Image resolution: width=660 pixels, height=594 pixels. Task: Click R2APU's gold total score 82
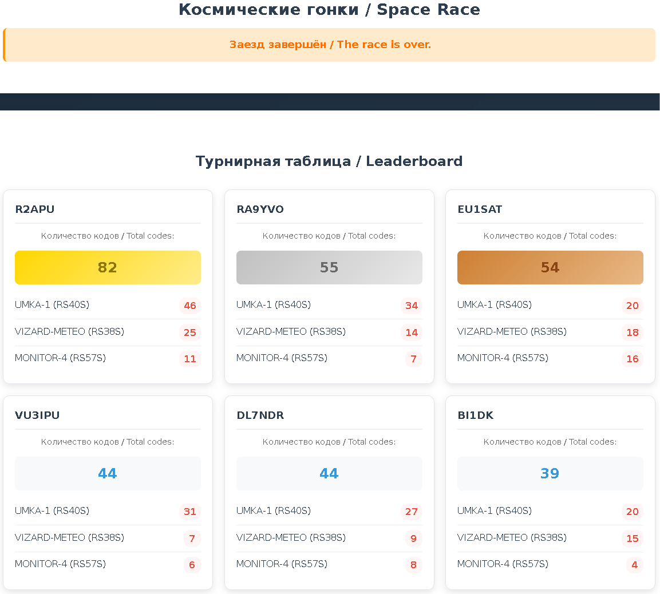coord(108,267)
